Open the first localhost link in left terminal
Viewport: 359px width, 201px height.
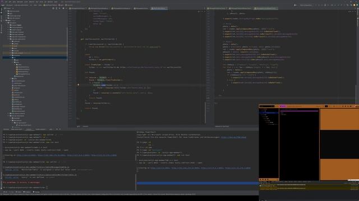point(26,155)
